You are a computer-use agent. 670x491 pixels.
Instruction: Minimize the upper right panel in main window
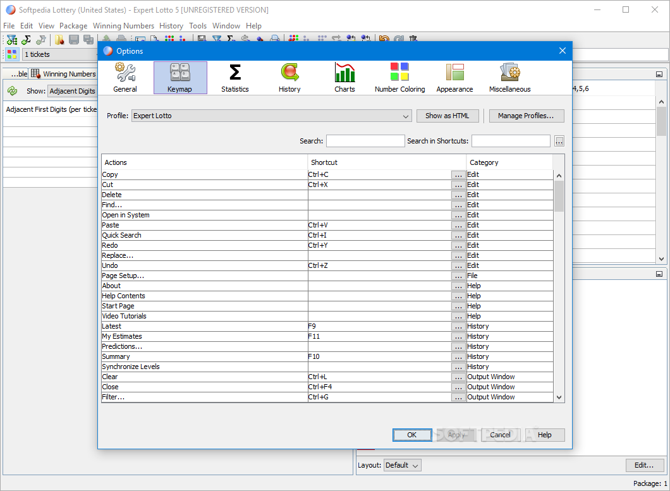coord(659,75)
